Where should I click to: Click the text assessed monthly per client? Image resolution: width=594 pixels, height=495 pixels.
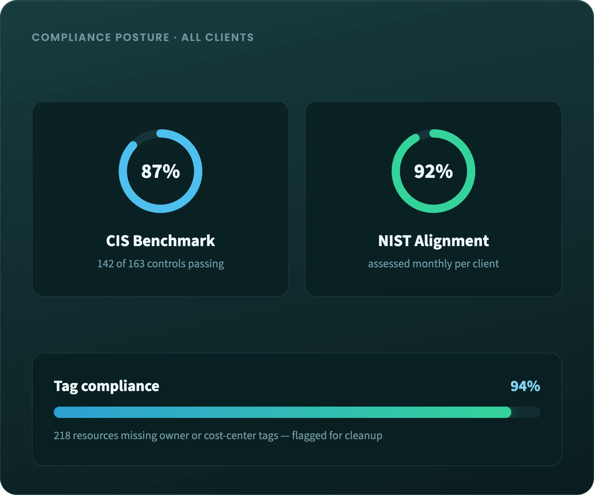(x=433, y=264)
